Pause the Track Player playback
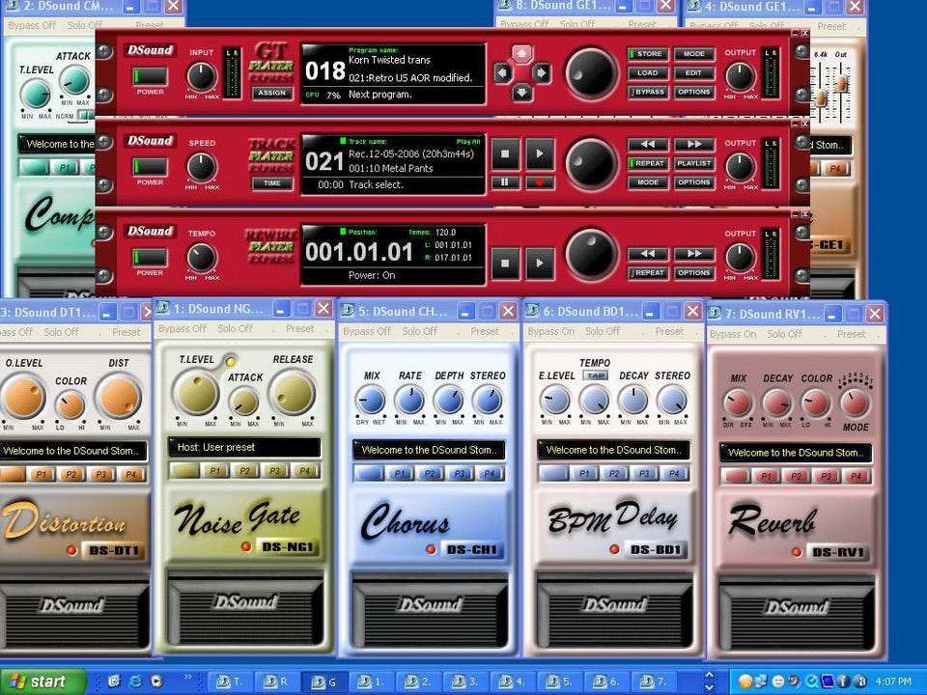 pos(505,181)
